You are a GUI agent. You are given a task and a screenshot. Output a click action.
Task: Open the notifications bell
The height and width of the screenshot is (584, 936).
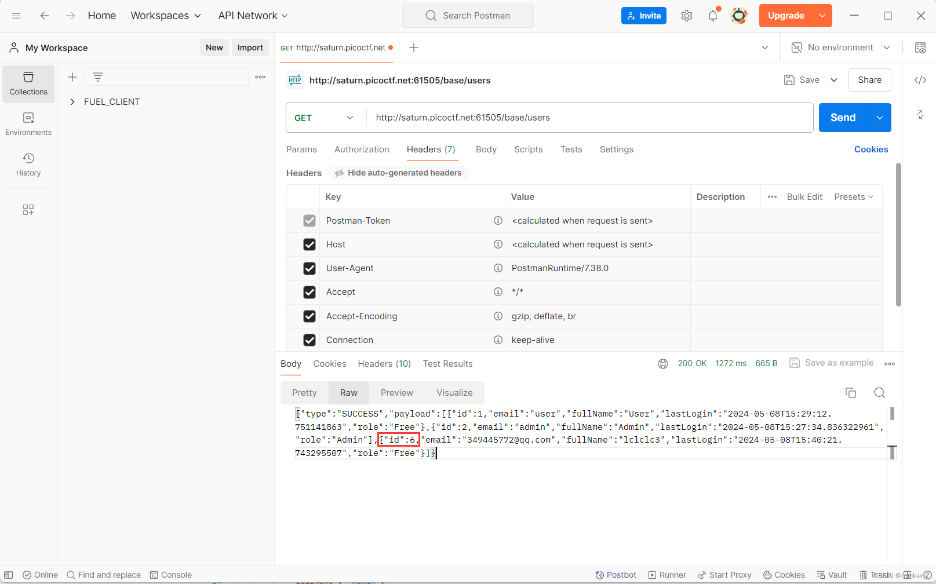[x=713, y=16]
